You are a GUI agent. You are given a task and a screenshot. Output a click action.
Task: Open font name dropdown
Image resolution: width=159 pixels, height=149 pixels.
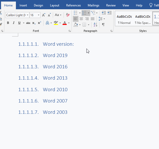[28, 15]
